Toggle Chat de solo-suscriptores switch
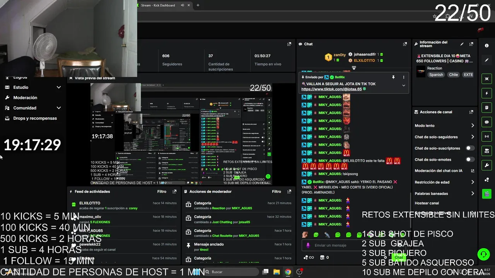This screenshot has width=495, height=278. (470, 148)
